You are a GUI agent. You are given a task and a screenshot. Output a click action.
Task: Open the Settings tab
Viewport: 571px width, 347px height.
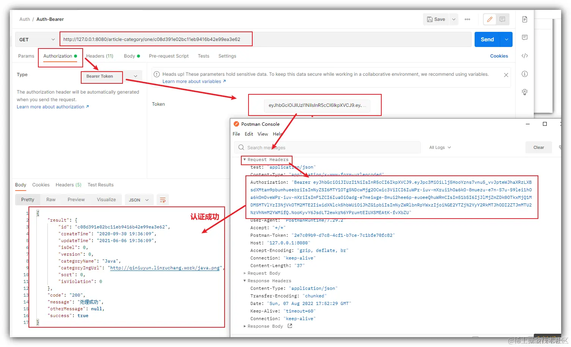point(227,56)
